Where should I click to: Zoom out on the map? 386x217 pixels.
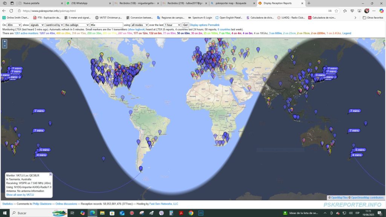(5, 46)
